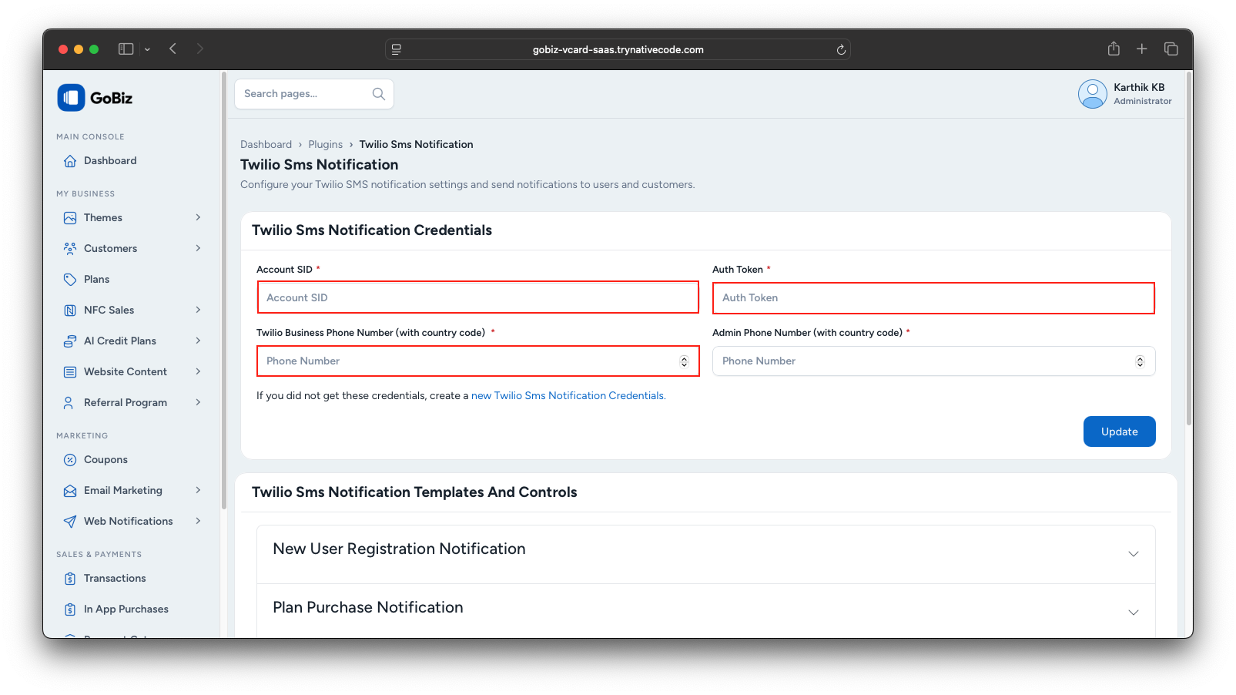Select Themes menu item
This screenshot has width=1236, height=695.
coord(103,218)
